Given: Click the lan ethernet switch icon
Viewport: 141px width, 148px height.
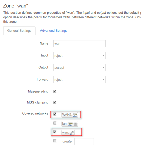Looking at the screenshot, I should (x=70, y=124).
